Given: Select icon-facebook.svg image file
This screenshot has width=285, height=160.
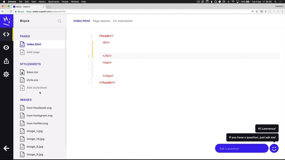Looking at the screenshot, I should [39, 108].
